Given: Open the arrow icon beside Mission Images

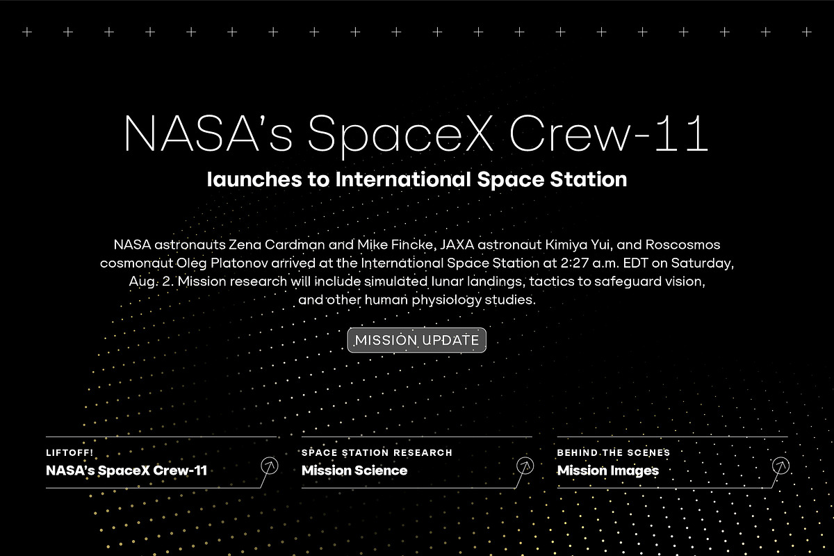Looking at the screenshot, I should (x=780, y=466).
